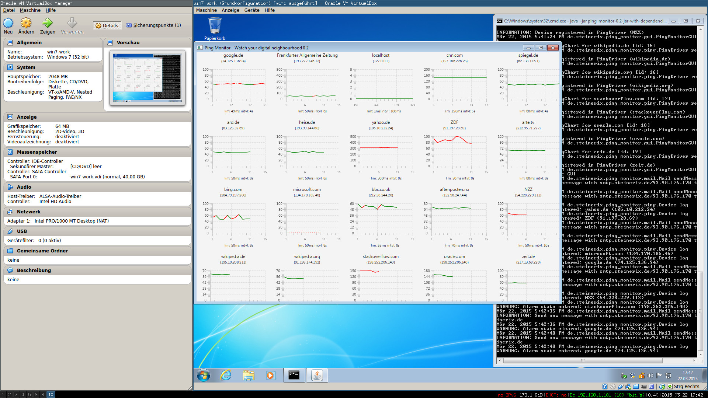Click the shared folders status bar icon
The width and height of the screenshot is (708, 398).
tap(636, 387)
